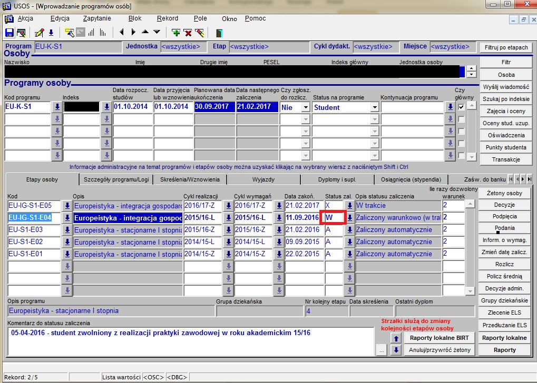Move stage down with blue down arrow button

coord(396,350)
